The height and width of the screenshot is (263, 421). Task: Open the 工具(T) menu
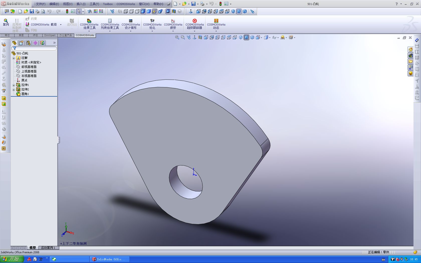[x=94, y=4]
